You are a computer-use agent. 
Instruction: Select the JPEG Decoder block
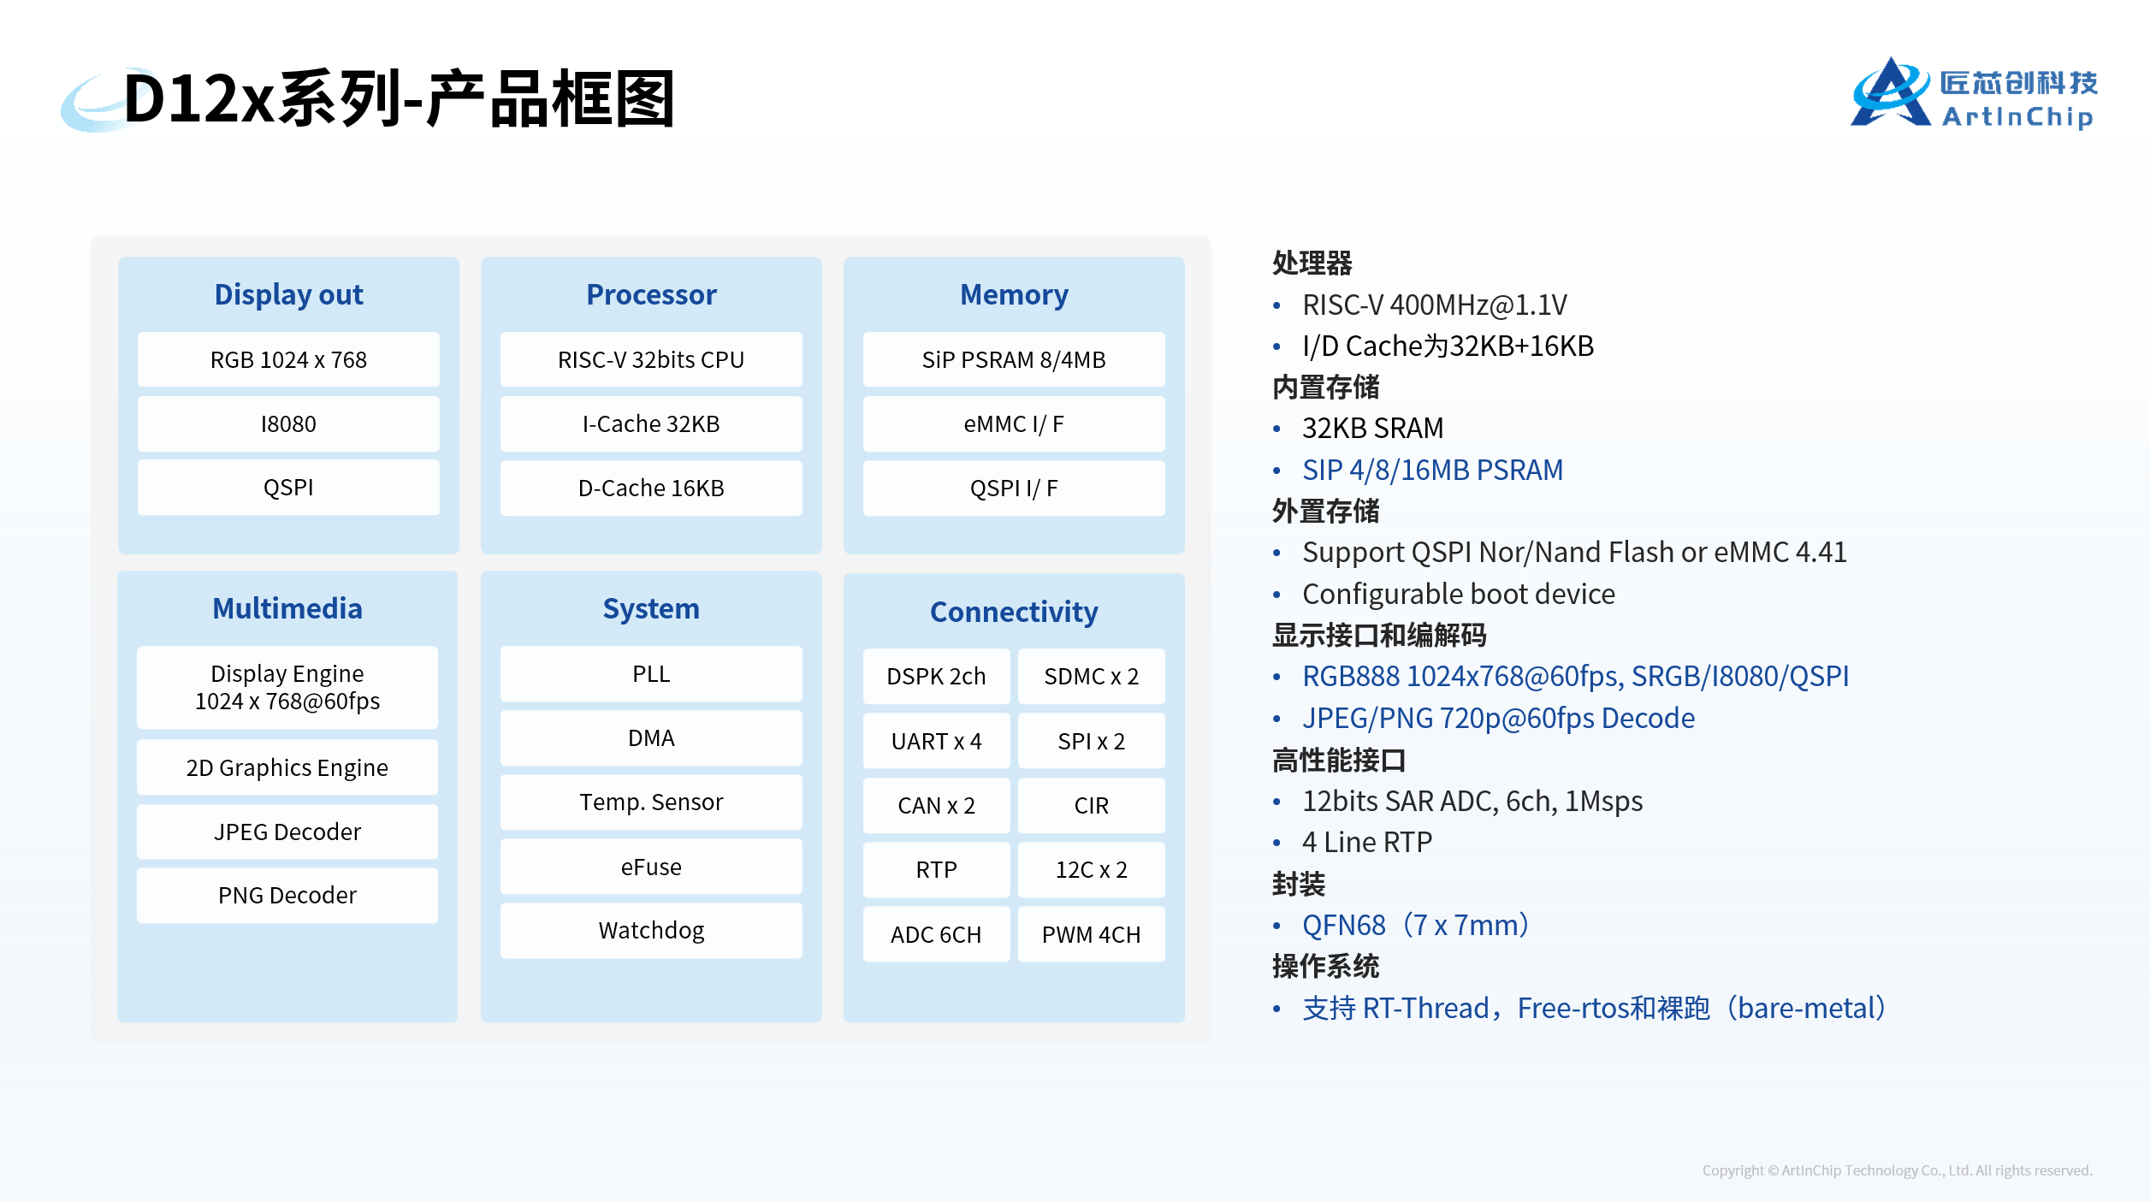[x=287, y=832]
